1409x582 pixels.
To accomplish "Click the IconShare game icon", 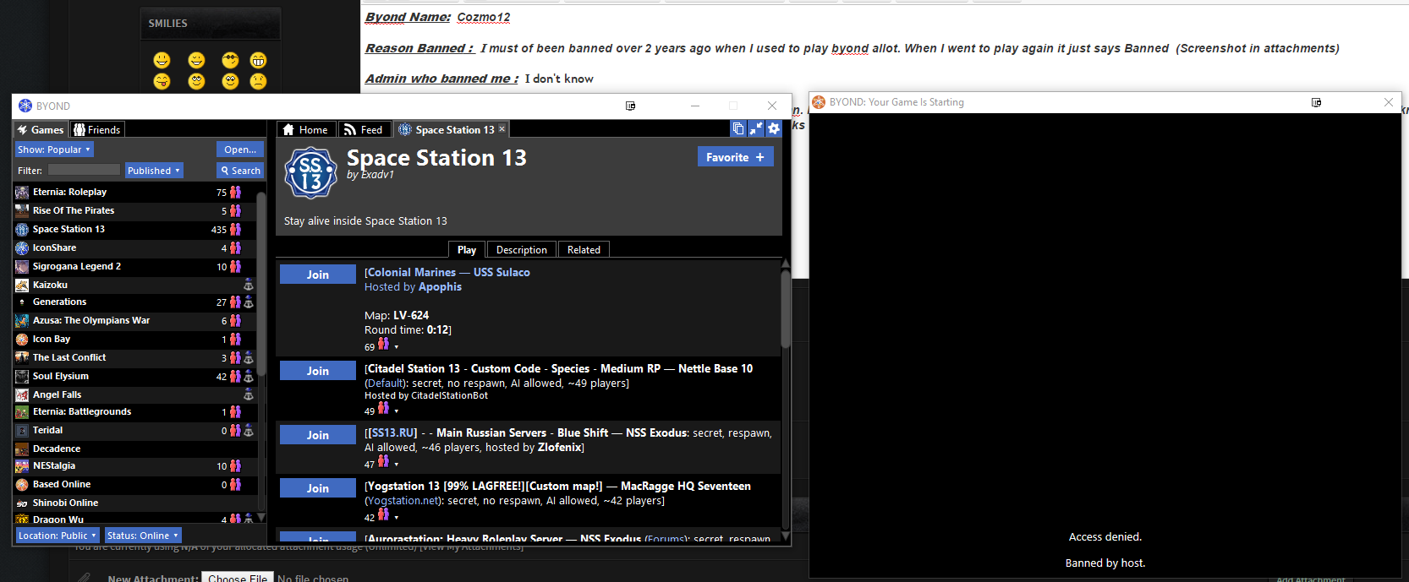I will [22, 248].
